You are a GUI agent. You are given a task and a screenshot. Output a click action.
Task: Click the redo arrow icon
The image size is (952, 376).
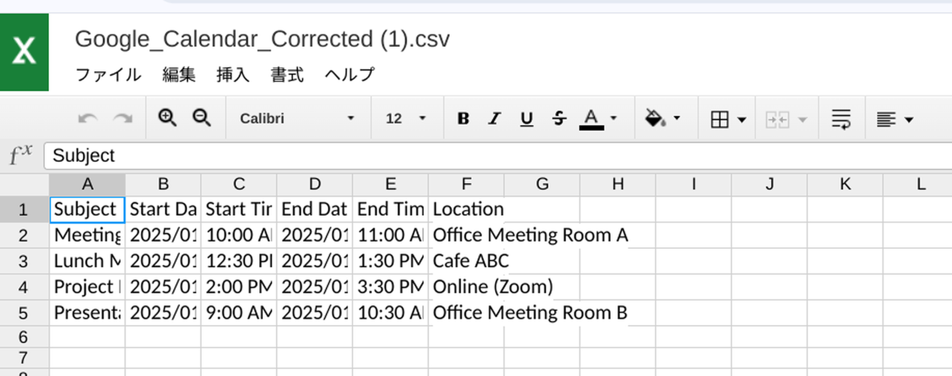123,119
